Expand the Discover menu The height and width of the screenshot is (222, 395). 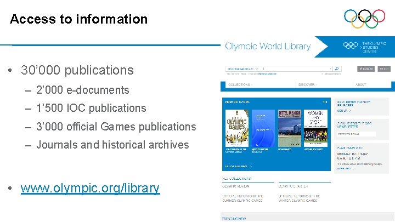click(x=308, y=84)
